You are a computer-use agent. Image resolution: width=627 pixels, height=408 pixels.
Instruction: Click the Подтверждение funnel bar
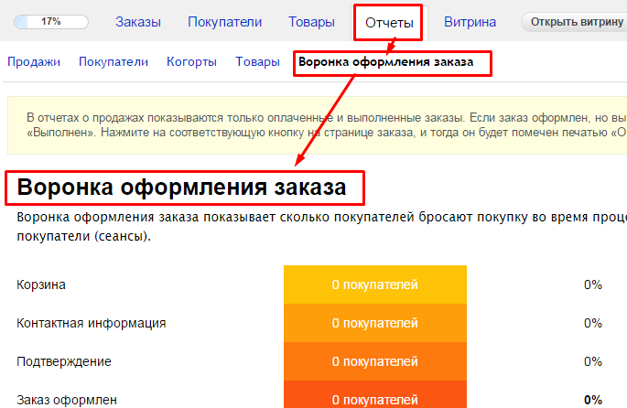tap(375, 361)
